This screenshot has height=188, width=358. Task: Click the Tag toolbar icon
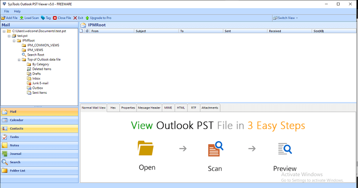[x=43, y=18]
